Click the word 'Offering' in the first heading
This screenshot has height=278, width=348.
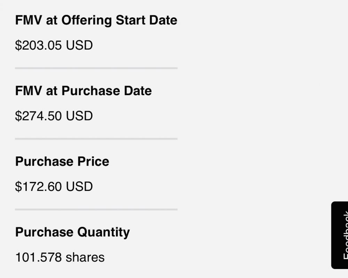87,20
